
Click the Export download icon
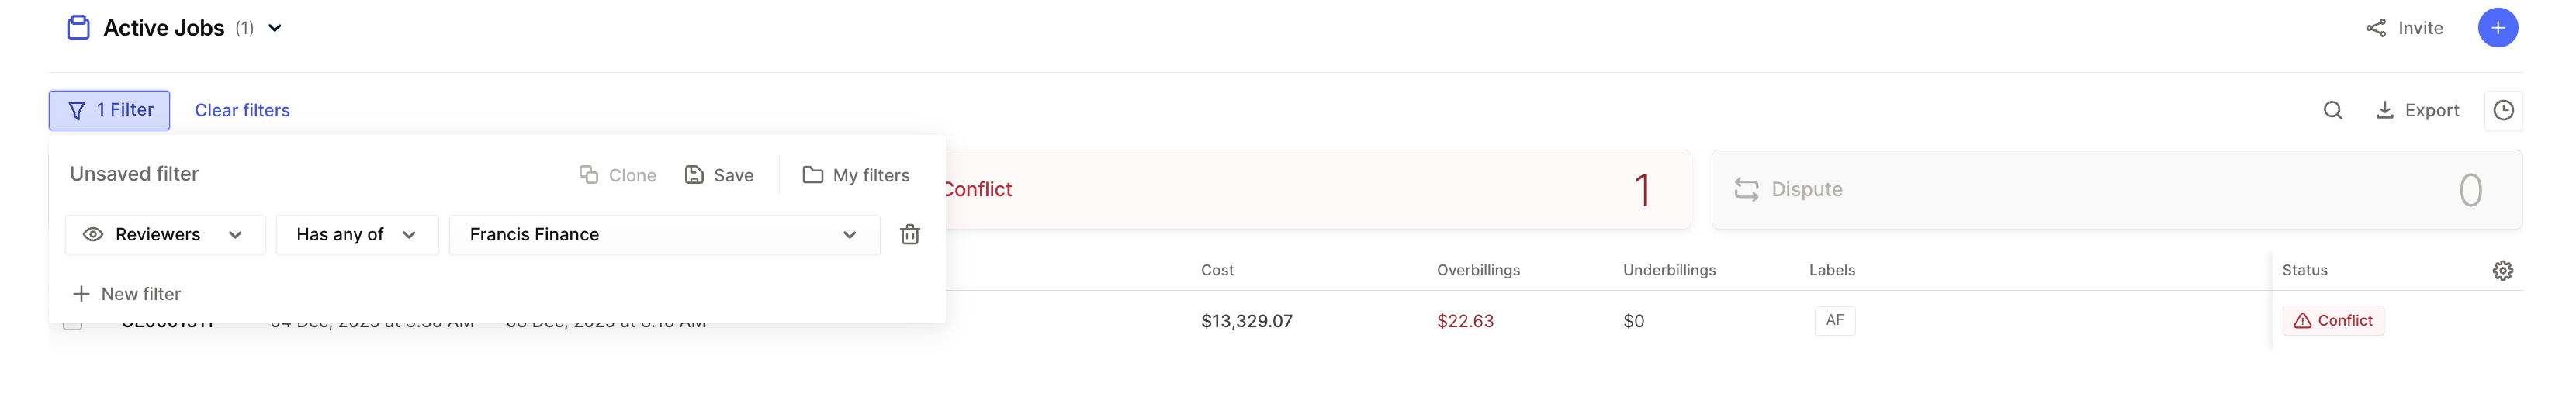pyautogui.click(x=2384, y=110)
